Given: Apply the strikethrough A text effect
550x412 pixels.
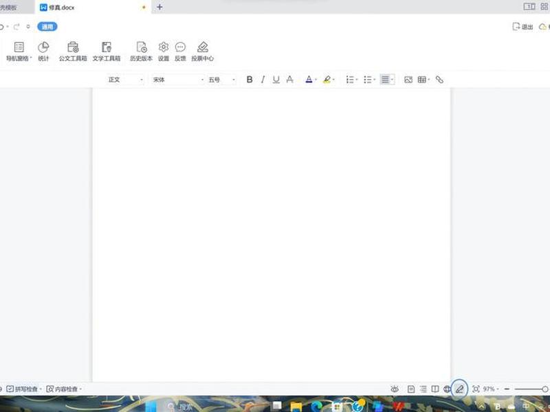Looking at the screenshot, I should tap(289, 80).
